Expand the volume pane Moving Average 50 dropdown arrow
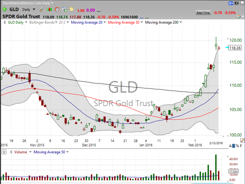Image resolution: width=245 pixels, height=184 pixels. [67, 152]
